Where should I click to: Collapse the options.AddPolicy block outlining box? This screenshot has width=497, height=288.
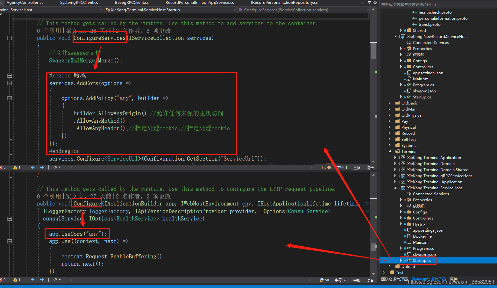(x=10, y=98)
